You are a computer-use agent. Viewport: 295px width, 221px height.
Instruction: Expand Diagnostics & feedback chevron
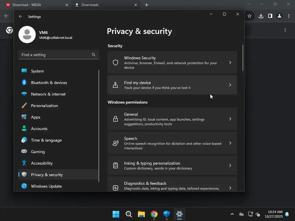point(230,188)
